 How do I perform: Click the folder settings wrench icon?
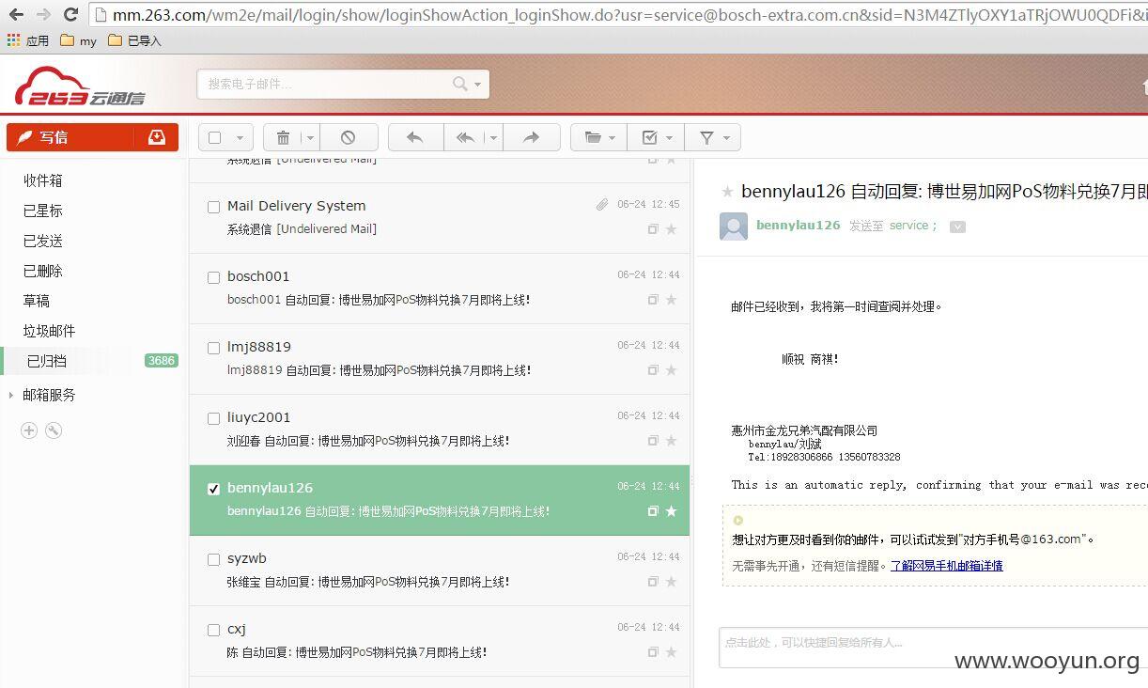tap(54, 430)
